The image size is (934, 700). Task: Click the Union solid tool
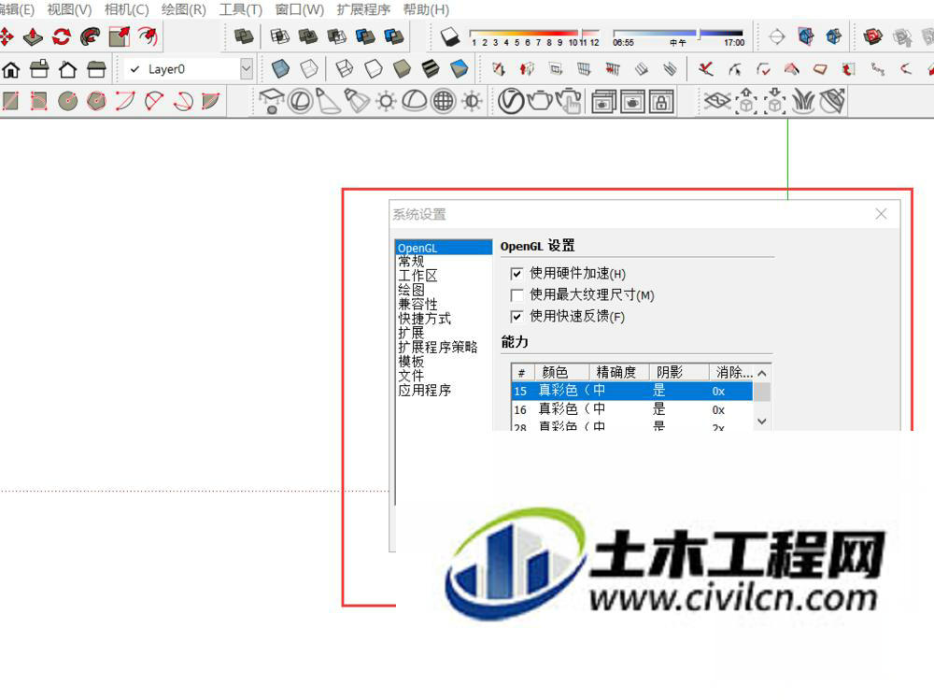(308, 37)
